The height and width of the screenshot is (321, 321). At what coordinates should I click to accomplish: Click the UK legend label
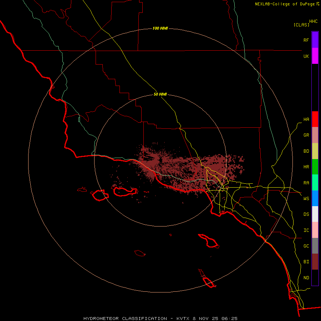click(x=306, y=56)
